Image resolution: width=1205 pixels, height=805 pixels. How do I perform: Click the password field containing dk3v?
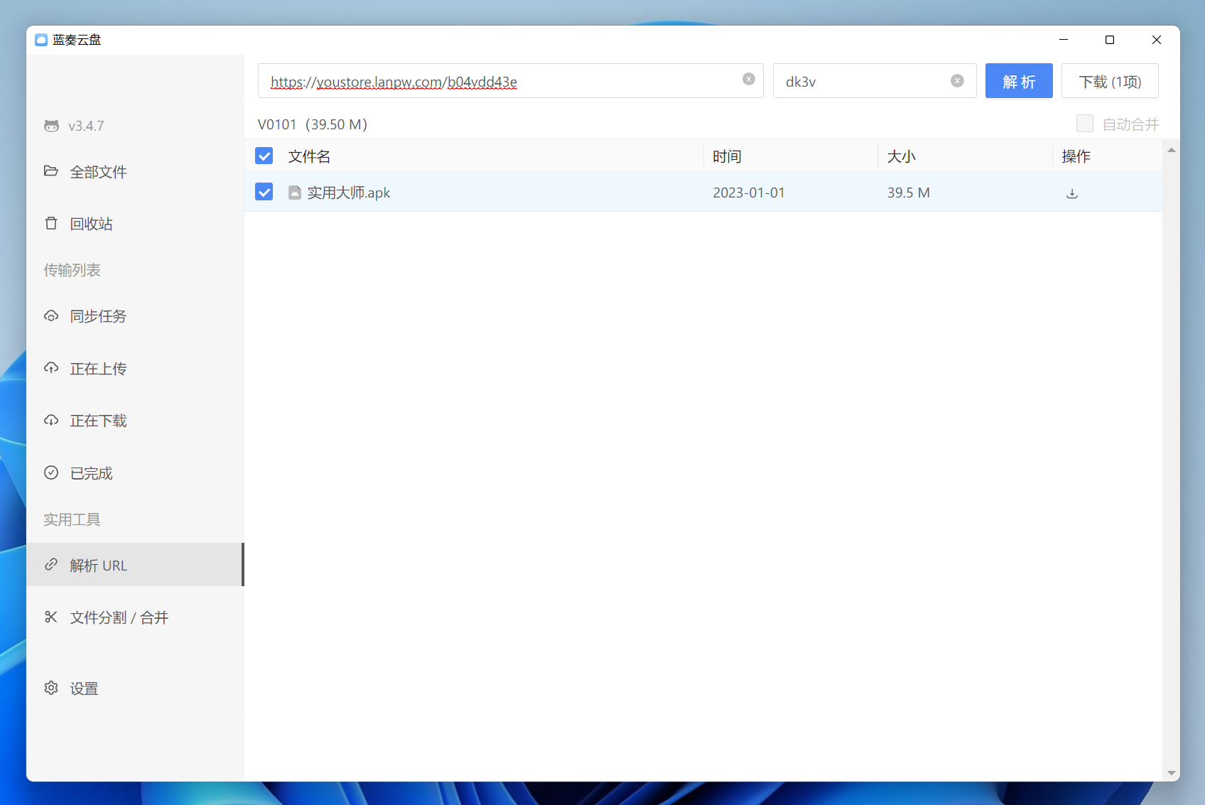point(874,81)
